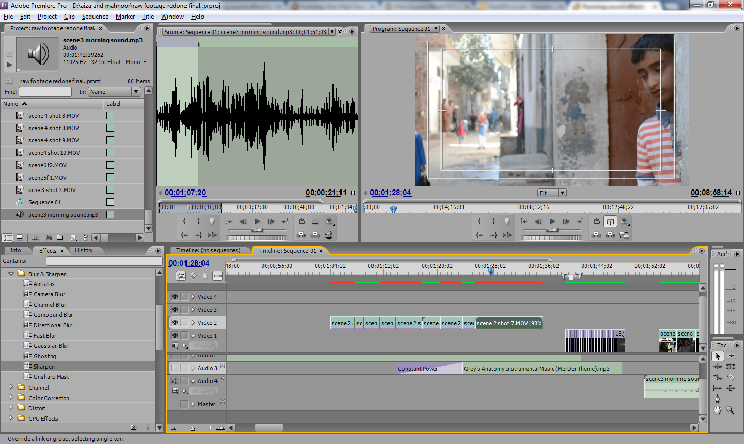Click Insert button in Source monitor
The height and width of the screenshot is (444, 744).
[x=301, y=235]
